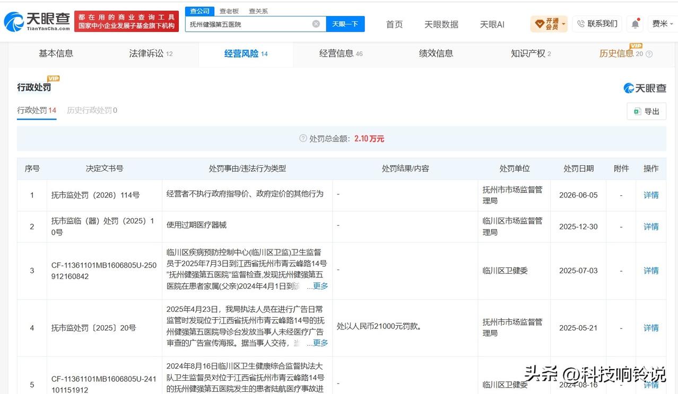Screen dimensions: 678x394
Task: Click the help icon beside 历史信息 tab
Action: tap(649, 54)
